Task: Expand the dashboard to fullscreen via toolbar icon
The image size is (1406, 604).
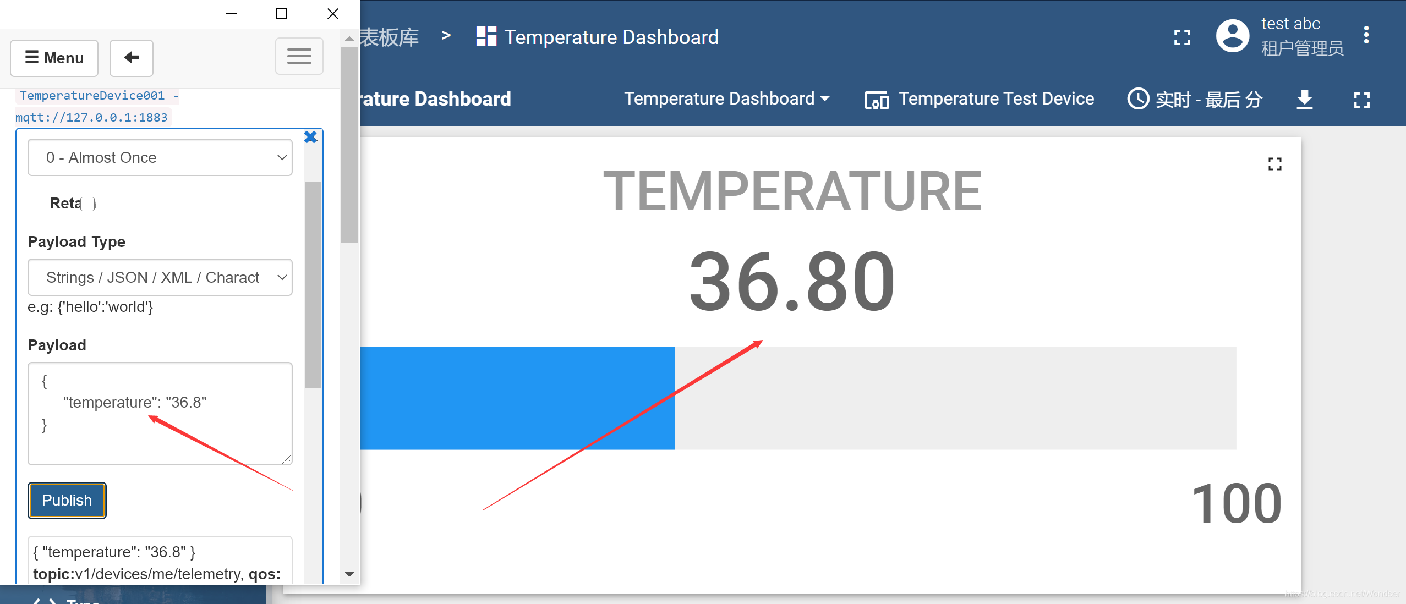Action: pyautogui.click(x=1361, y=100)
